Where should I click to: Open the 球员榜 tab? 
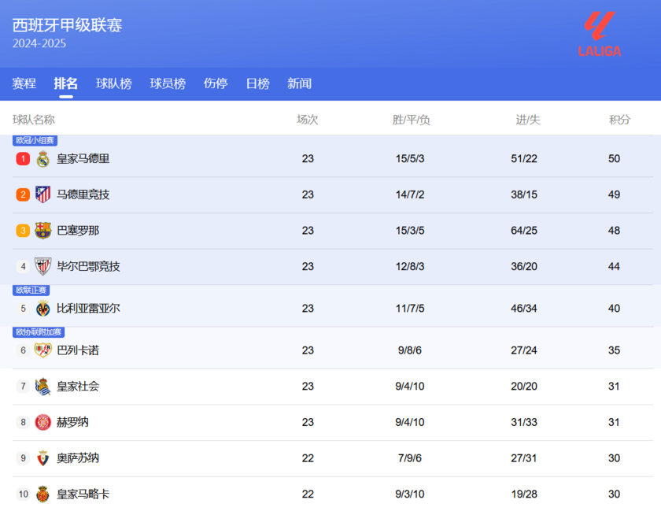point(167,83)
